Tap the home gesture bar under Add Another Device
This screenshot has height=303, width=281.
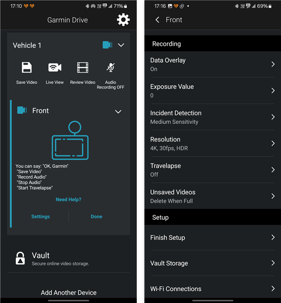68,301
